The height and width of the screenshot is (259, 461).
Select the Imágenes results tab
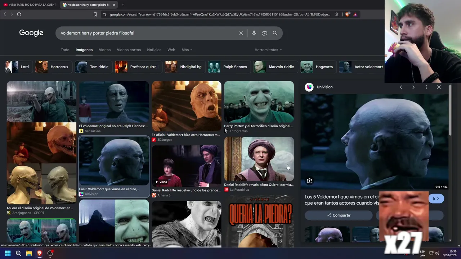click(84, 50)
